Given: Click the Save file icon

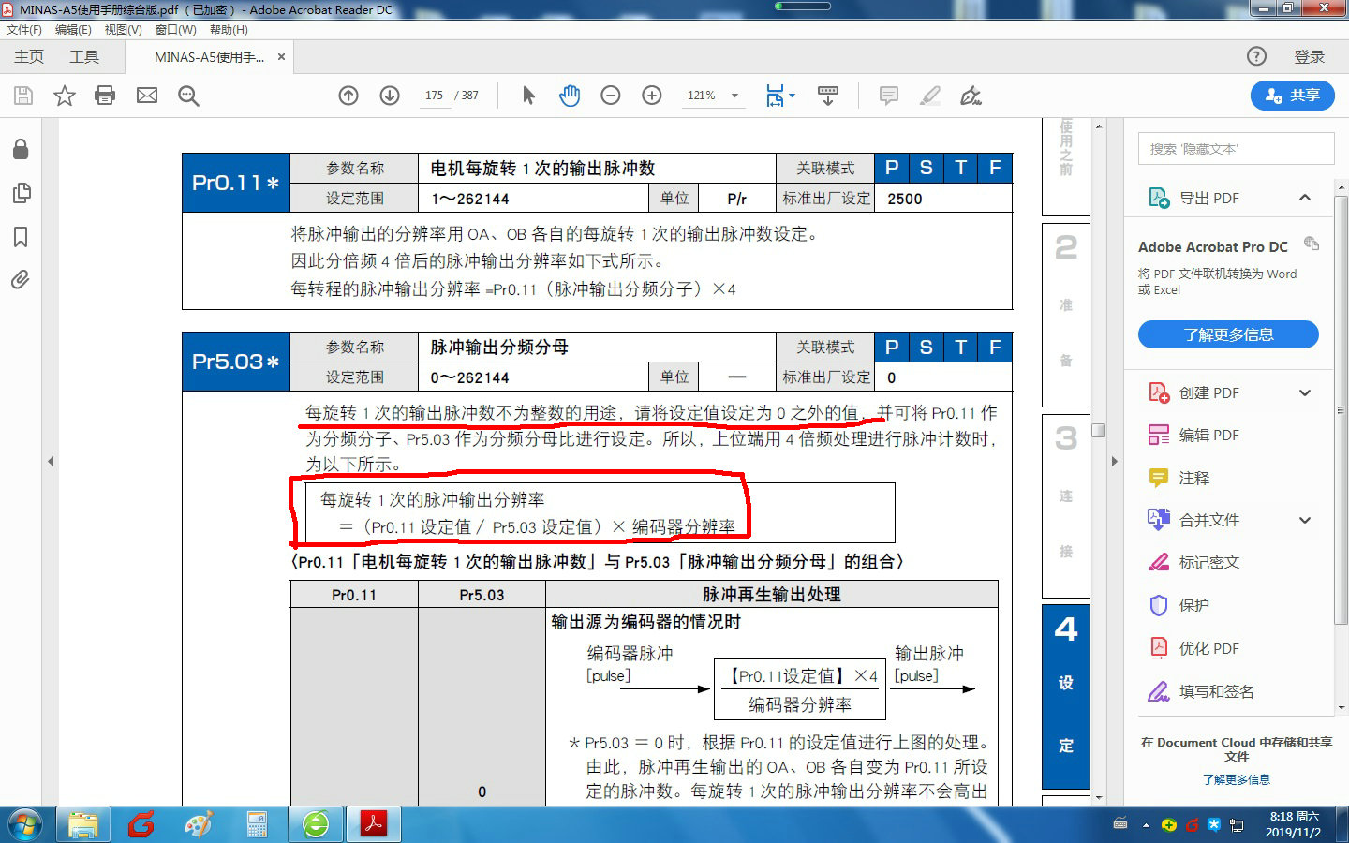Looking at the screenshot, I should pos(23,96).
